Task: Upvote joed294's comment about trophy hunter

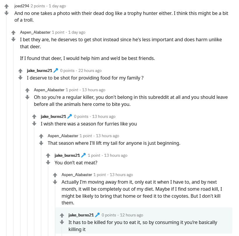Action: tap(6, 6)
